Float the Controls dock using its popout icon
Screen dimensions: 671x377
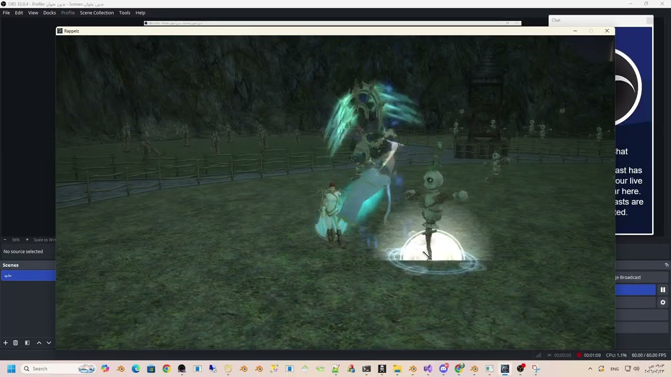coord(666,265)
